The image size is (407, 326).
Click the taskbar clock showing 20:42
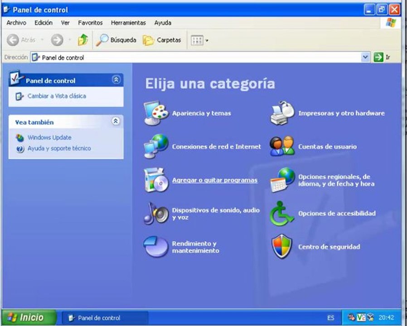[386, 317]
